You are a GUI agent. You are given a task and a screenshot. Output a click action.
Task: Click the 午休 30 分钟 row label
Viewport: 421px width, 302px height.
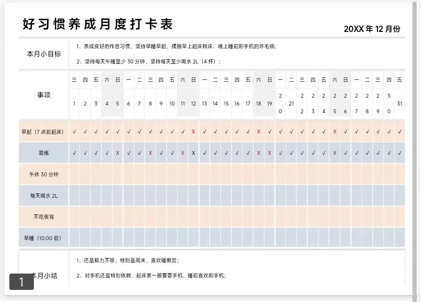pos(44,174)
